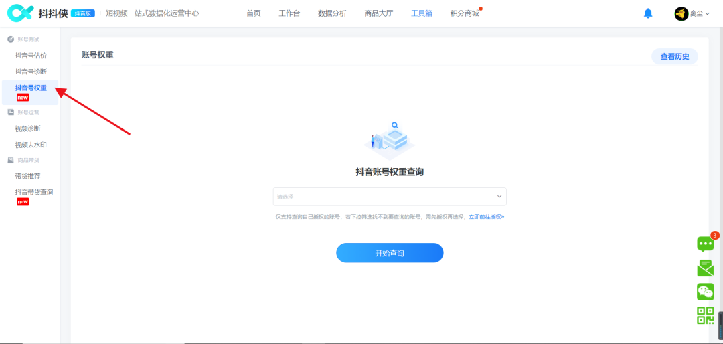
Task: Click the 账号测试 section icon
Action: pos(11,39)
